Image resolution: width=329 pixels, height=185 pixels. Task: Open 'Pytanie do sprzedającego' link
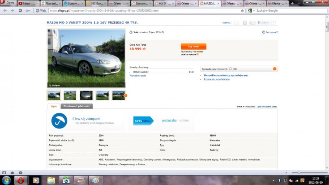[x=217, y=79]
